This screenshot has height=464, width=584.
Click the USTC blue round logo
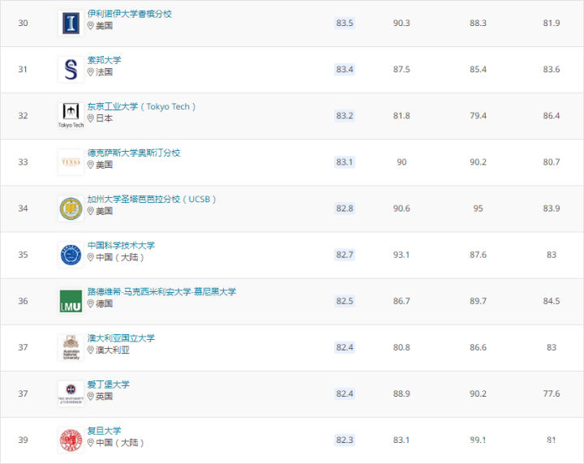[71, 255]
